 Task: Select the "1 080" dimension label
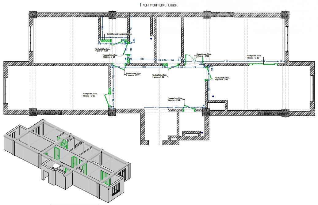coord(175,108)
